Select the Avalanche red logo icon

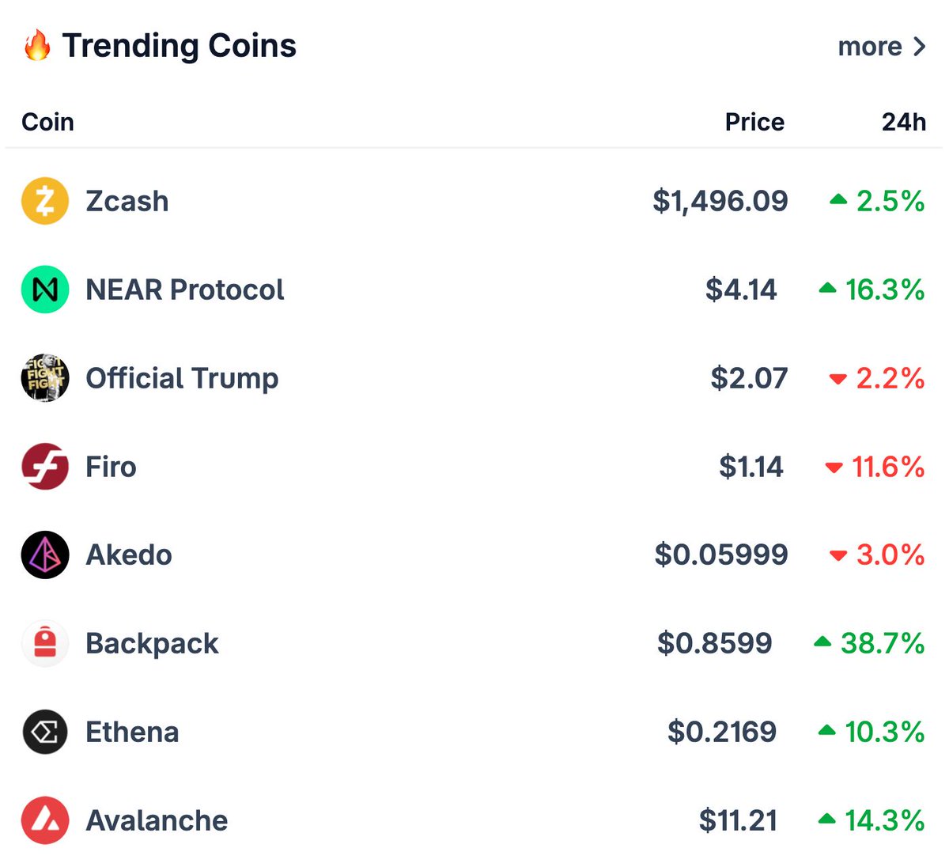click(x=45, y=820)
